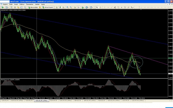The width and height of the screenshot is (173, 108).
Task: Expand the profiles dropdown arrow
Action: coord(8,7)
